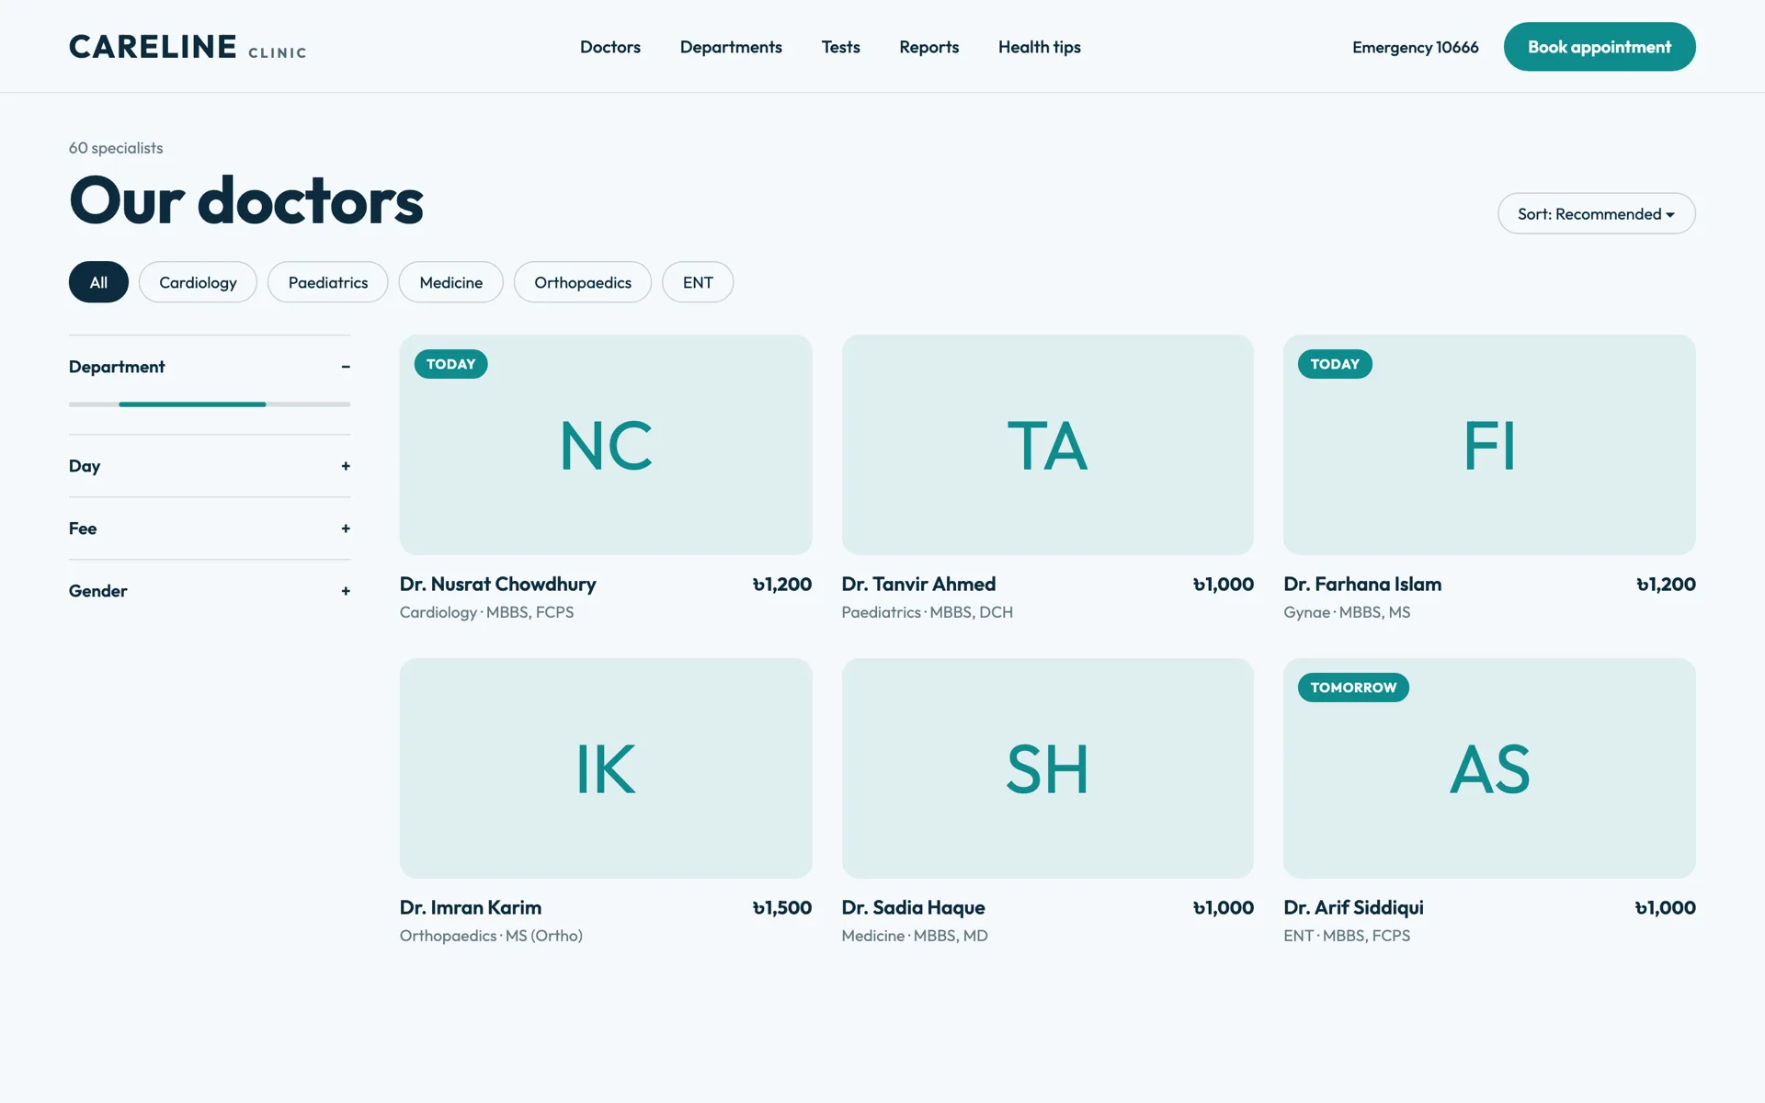The image size is (1765, 1103).
Task: Select the All filter chip
Action: click(98, 282)
